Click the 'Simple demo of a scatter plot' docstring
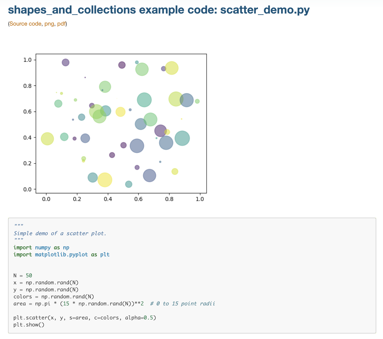383x339 pixels. [60, 233]
